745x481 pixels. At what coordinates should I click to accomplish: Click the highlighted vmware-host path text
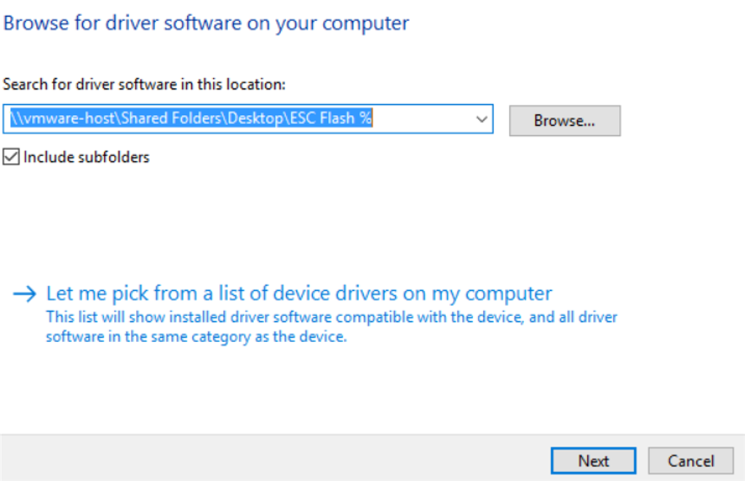point(191,118)
